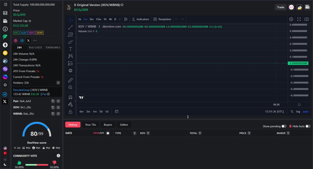Viewport: 313px width, 169px height.
Task: Vote thumbs up in Community Vote
Action: [19, 163]
